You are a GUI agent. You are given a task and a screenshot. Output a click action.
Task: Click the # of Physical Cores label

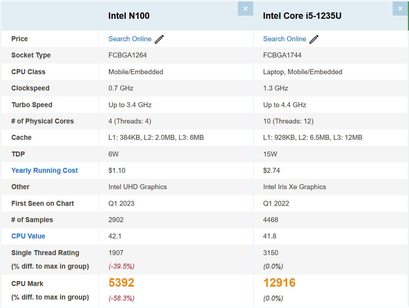click(43, 121)
